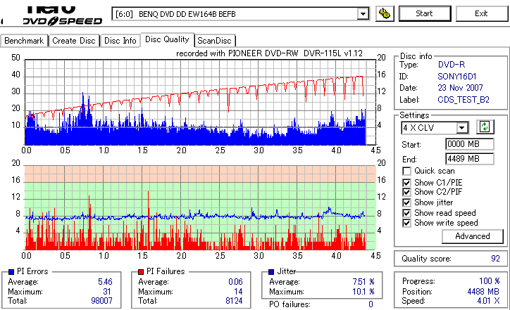
Task: Toggle the Show C2/PIF checkbox
Action: point(406,192)
